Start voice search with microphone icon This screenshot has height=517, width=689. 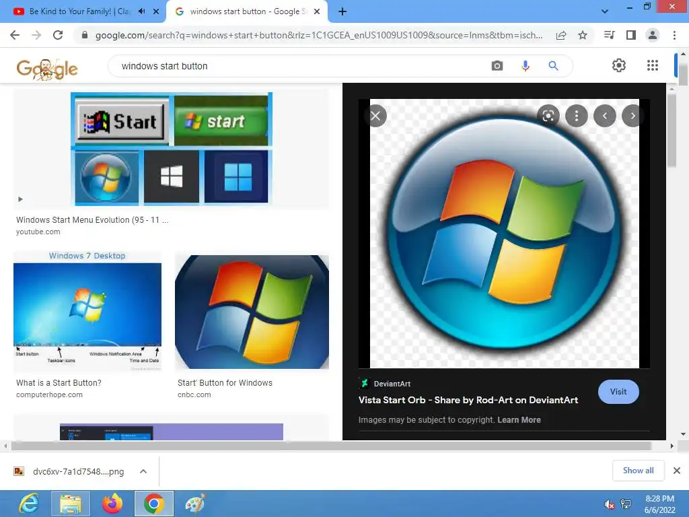click(x=525, y=66)
